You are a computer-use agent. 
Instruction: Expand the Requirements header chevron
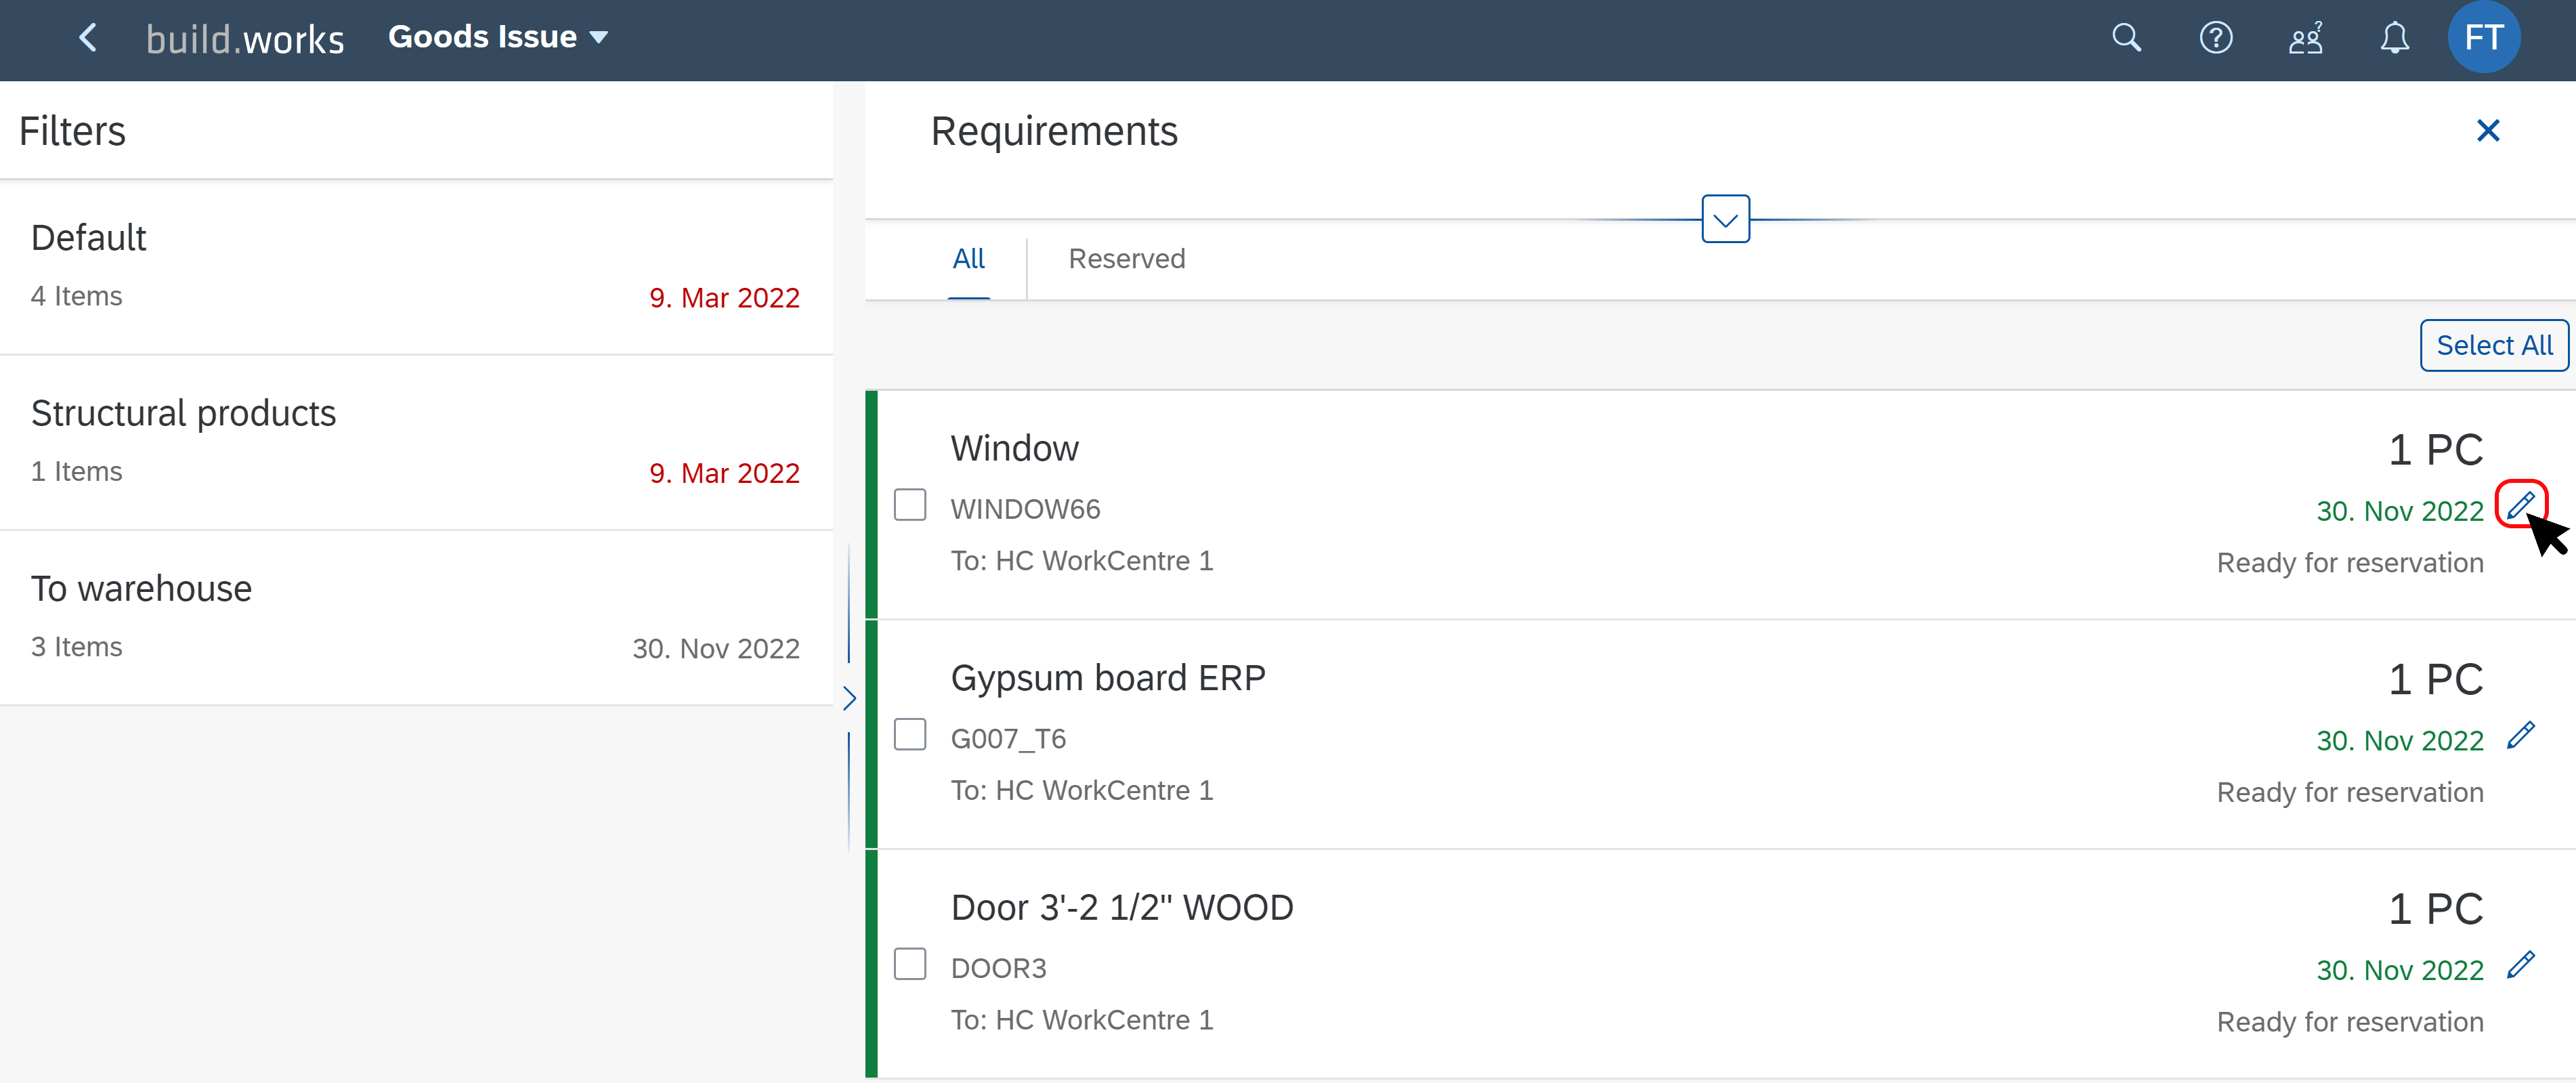pos(1726,219)
